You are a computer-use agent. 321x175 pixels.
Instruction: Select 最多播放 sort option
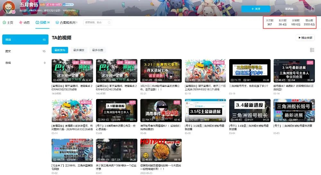coord(79,50)
